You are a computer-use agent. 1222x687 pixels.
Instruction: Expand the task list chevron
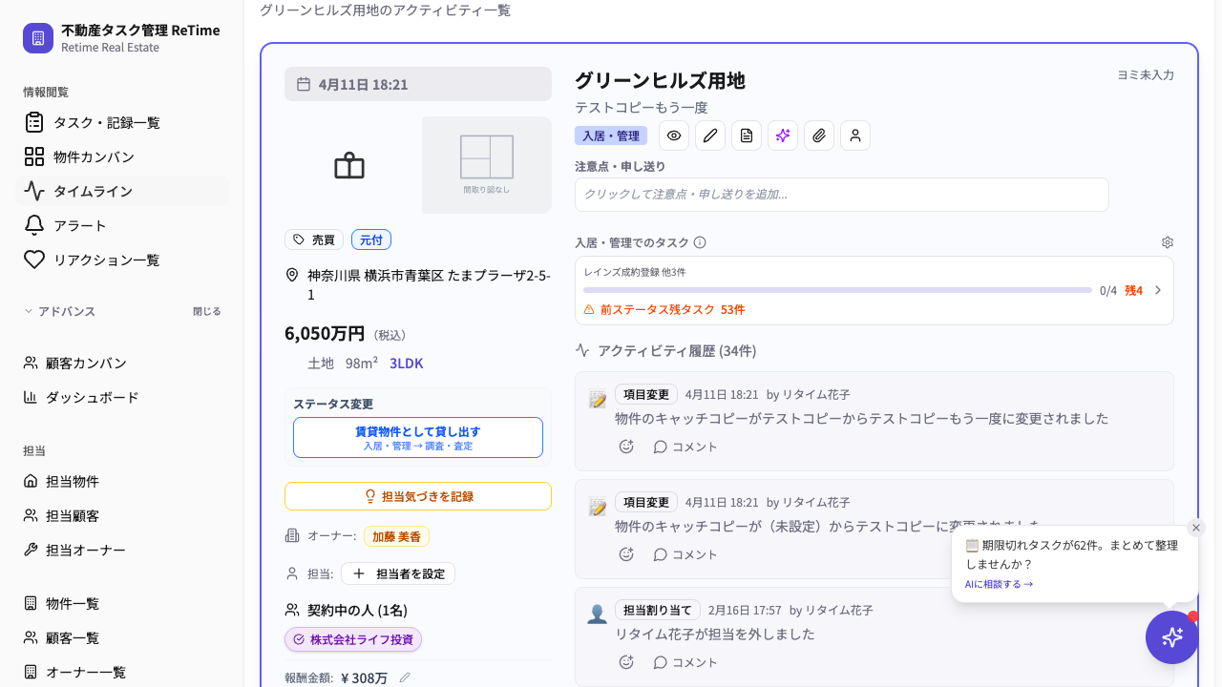pos(1158,290)
